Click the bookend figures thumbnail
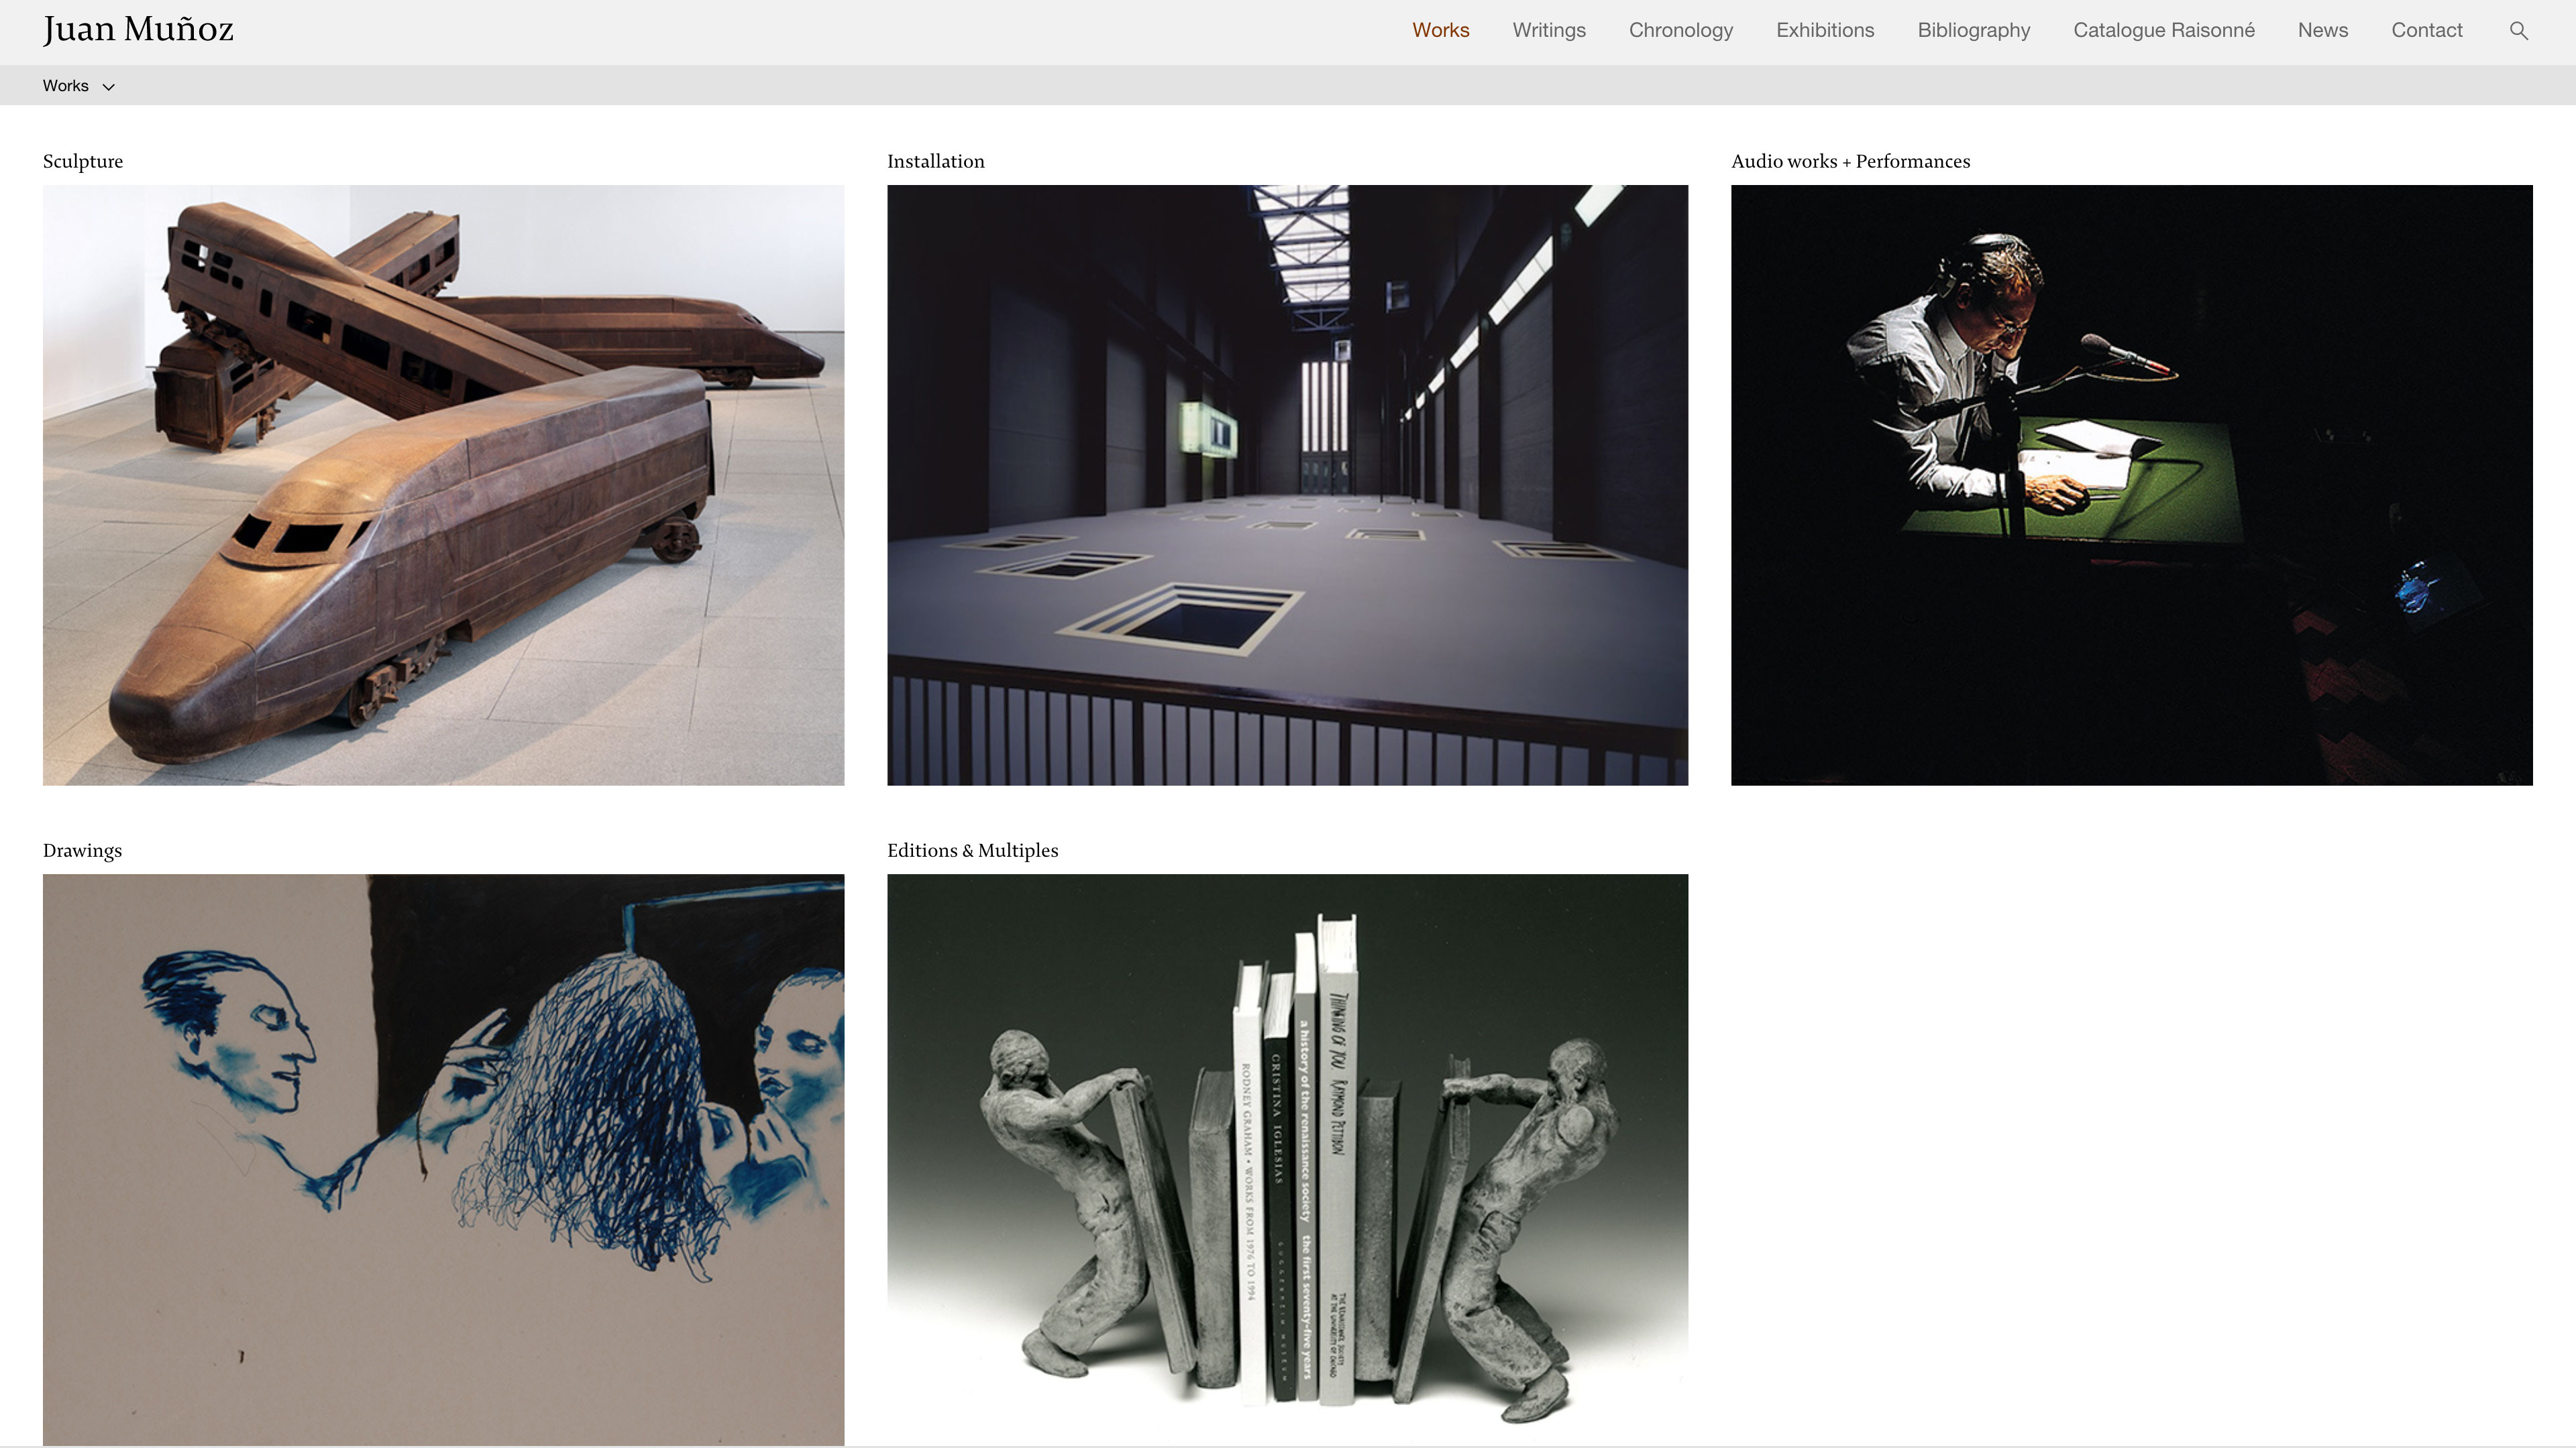This screenshot has height=1448, width=2576. tap(1287, 1159)
